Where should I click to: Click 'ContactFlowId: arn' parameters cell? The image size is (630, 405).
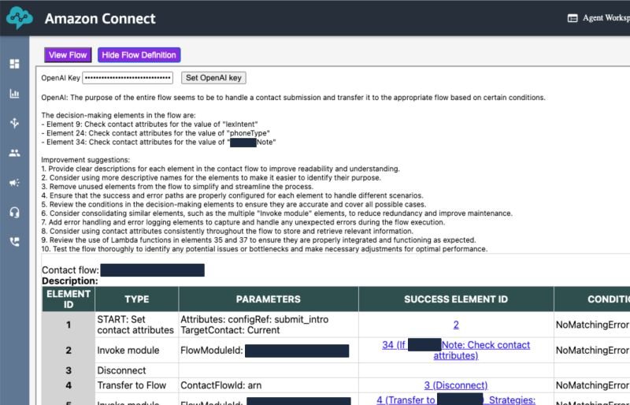(x=268, y=385)
